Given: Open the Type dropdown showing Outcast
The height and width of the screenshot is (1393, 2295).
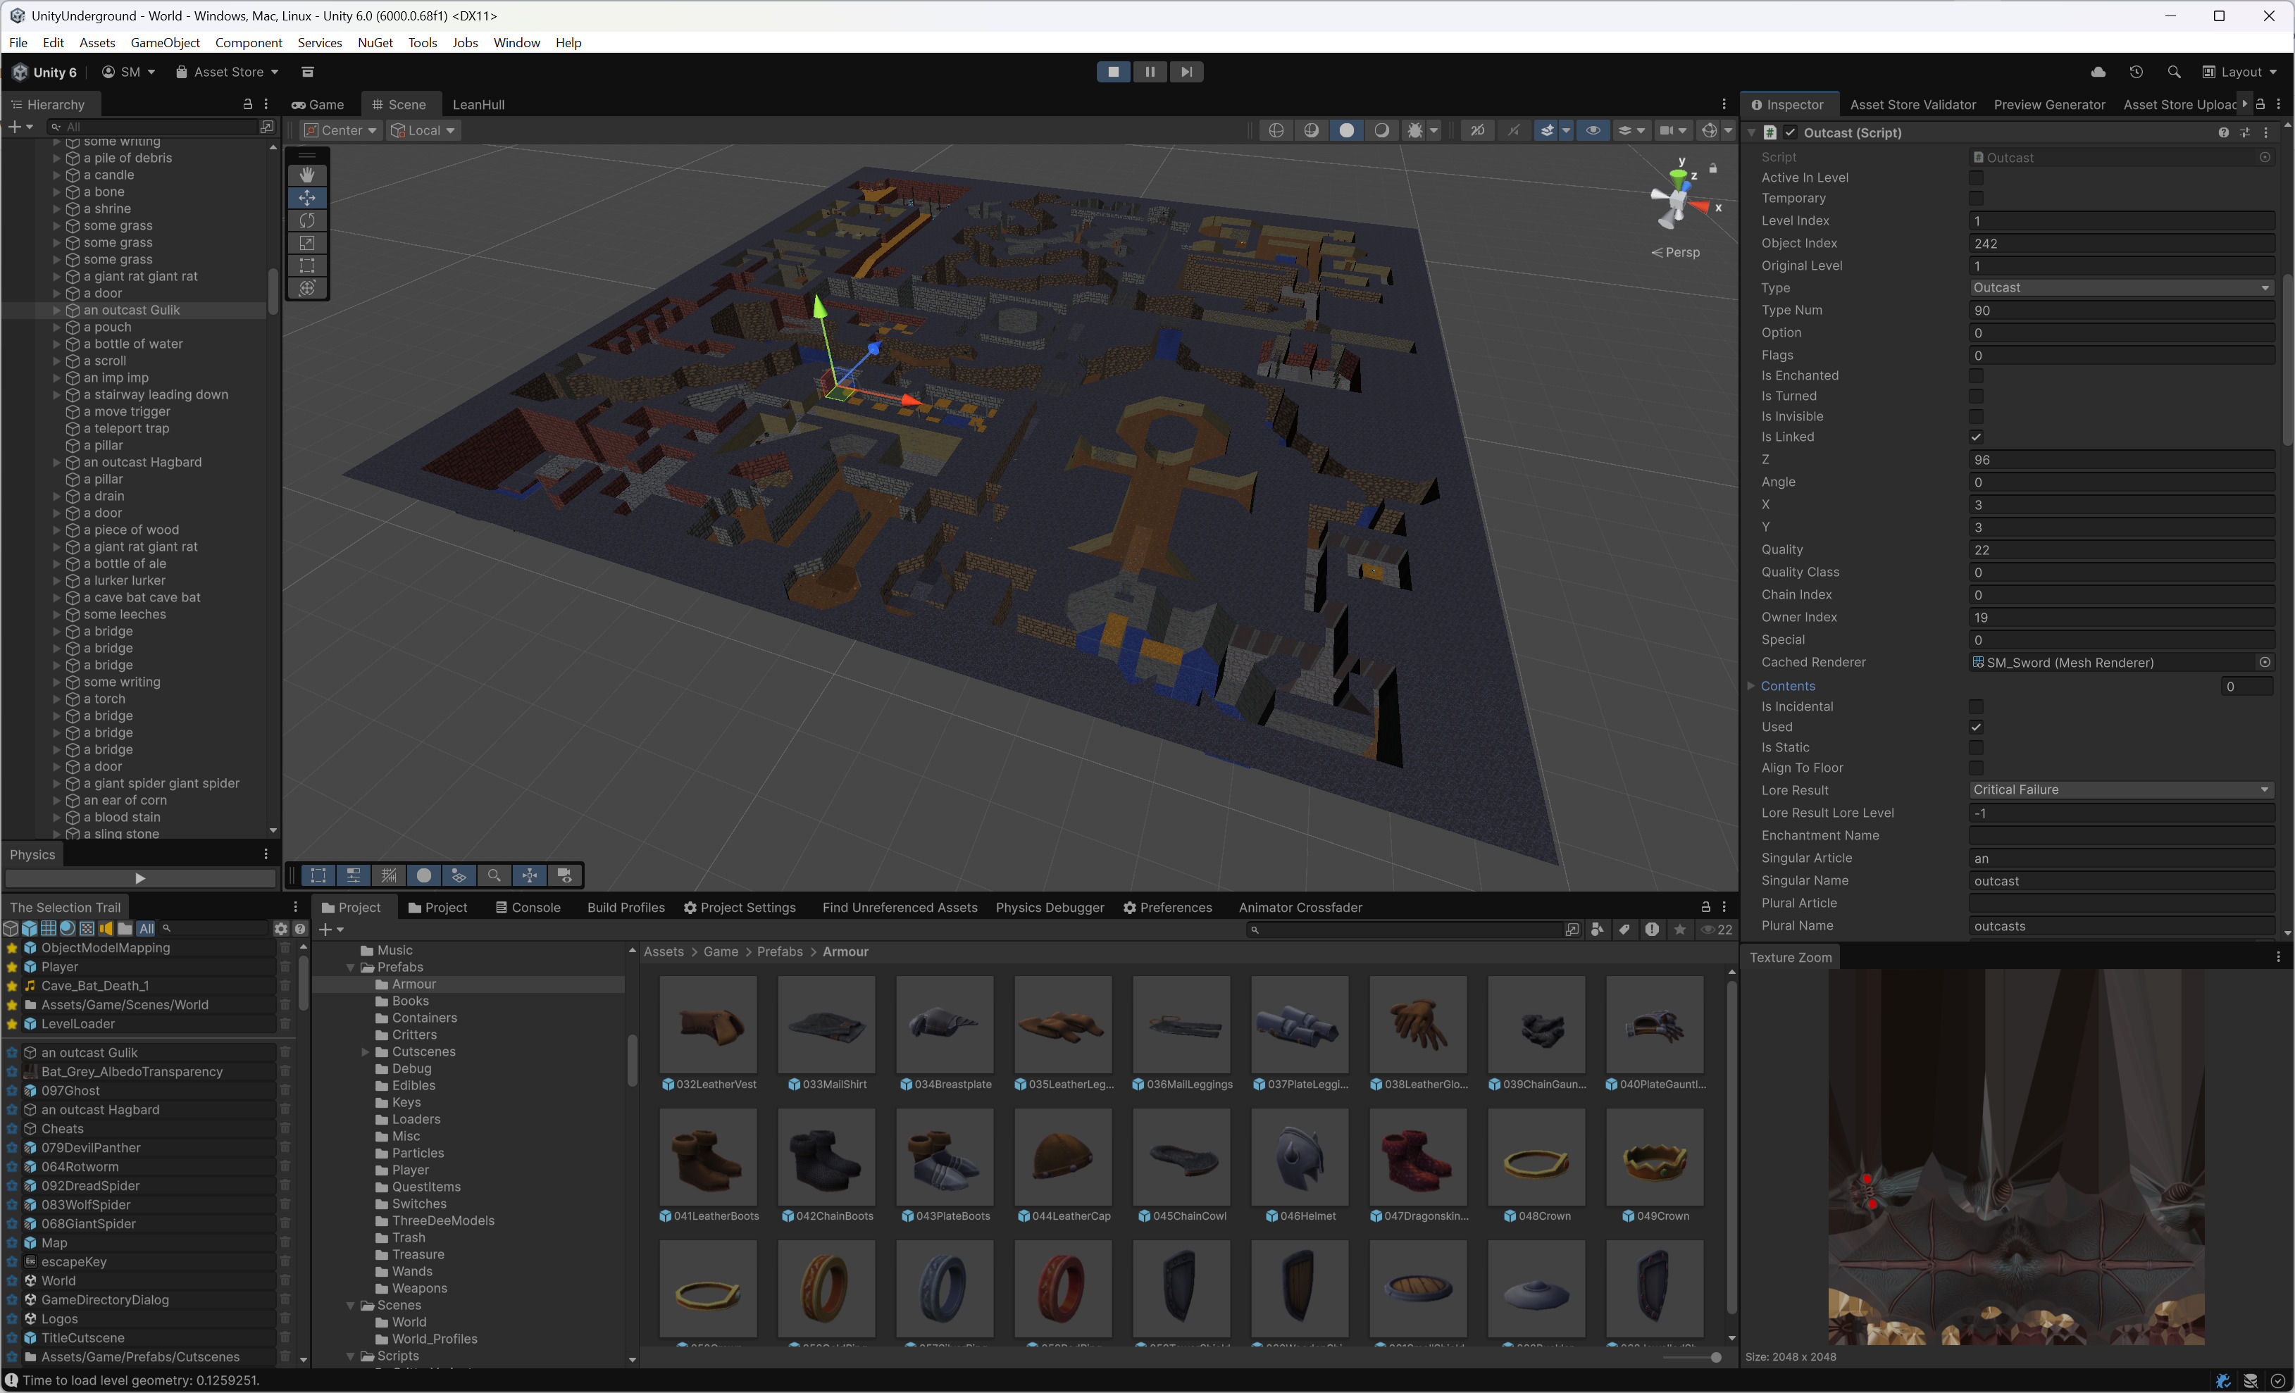Looking at the screenshot, I should [x=2121, y=288].
